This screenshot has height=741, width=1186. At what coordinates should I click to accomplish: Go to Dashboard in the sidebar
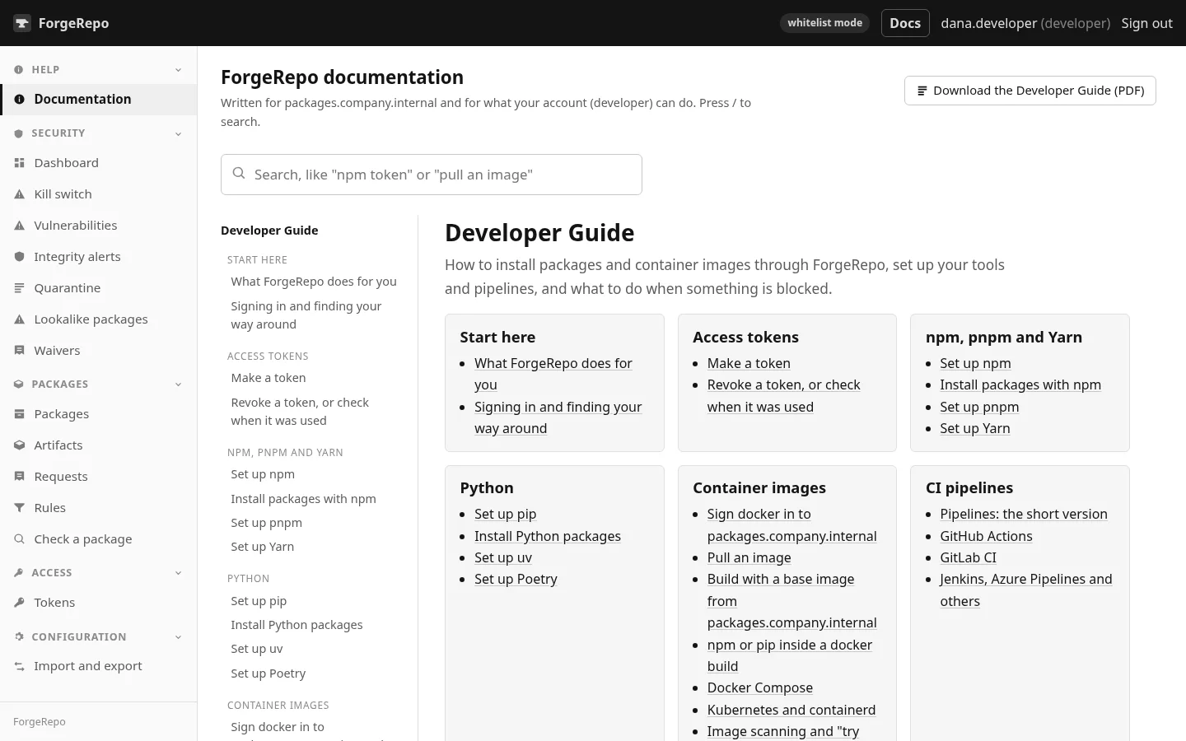click(99, 163)
